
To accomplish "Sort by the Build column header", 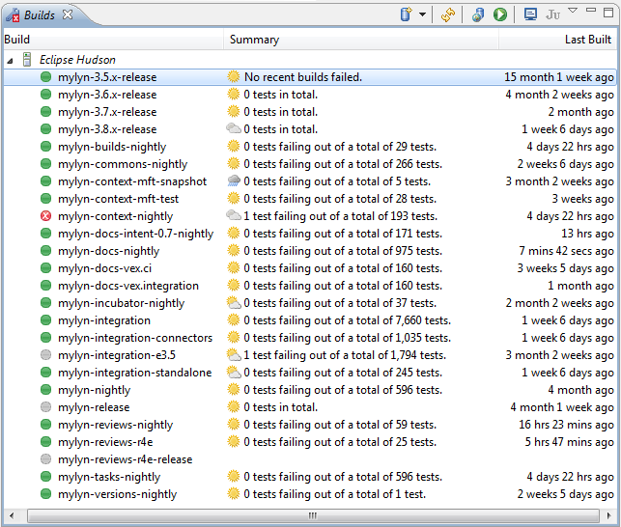I will pyautogui.click(x=113, y=40).
